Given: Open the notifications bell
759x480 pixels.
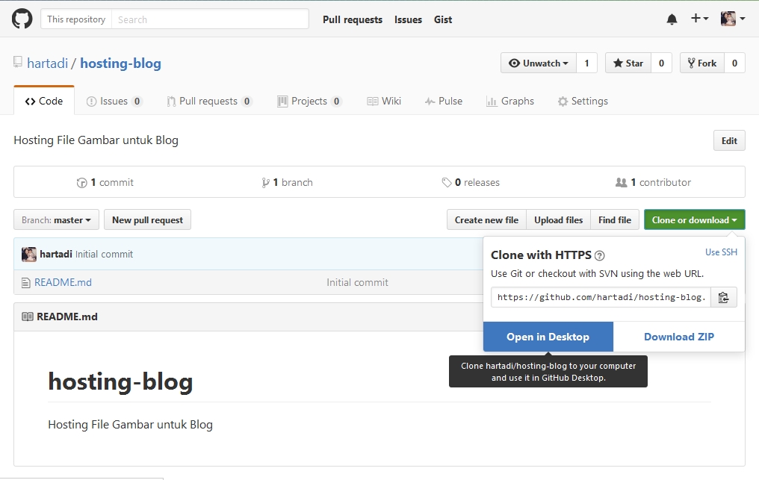Looking at the screenshot, I should pyautogui.click(x=672, y=19).
